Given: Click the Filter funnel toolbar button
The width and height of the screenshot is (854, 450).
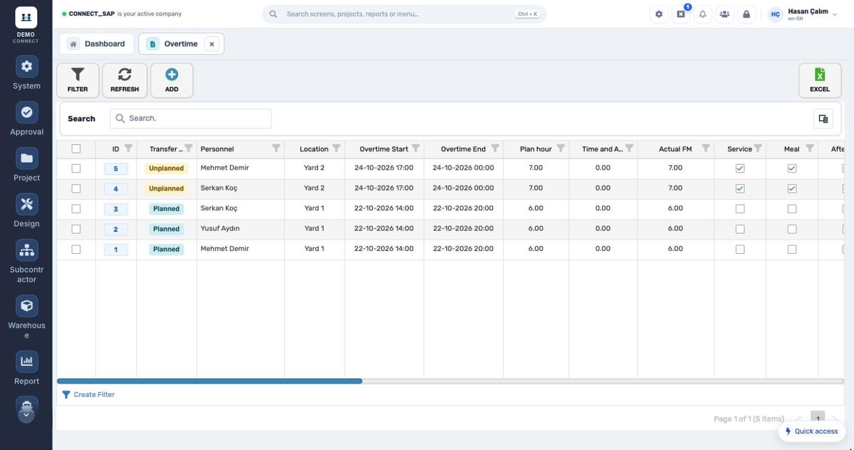Looking at the screenshot, I should pyautogui.click(x=78, y=80).
